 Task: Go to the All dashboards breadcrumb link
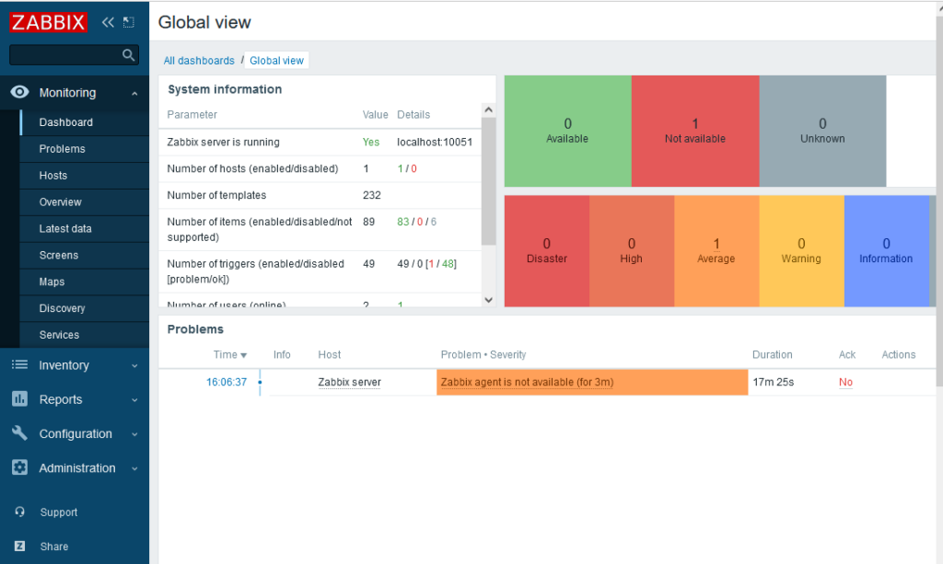199,61
